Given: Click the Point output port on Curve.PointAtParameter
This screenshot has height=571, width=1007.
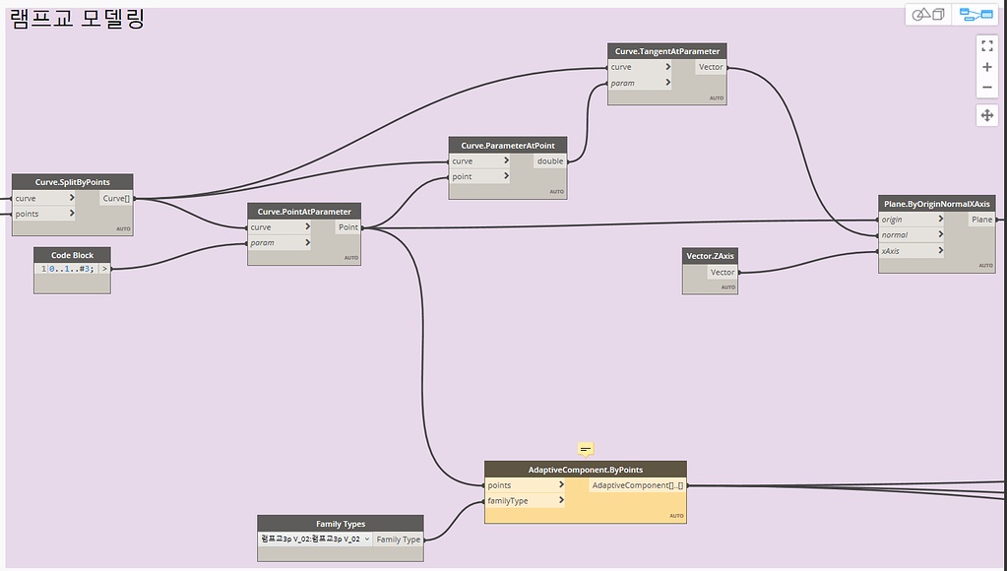Looking at the screenshot, I should 348,226.
